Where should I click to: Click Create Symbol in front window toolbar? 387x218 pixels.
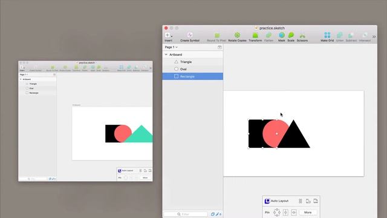click(x=190, y=37)
